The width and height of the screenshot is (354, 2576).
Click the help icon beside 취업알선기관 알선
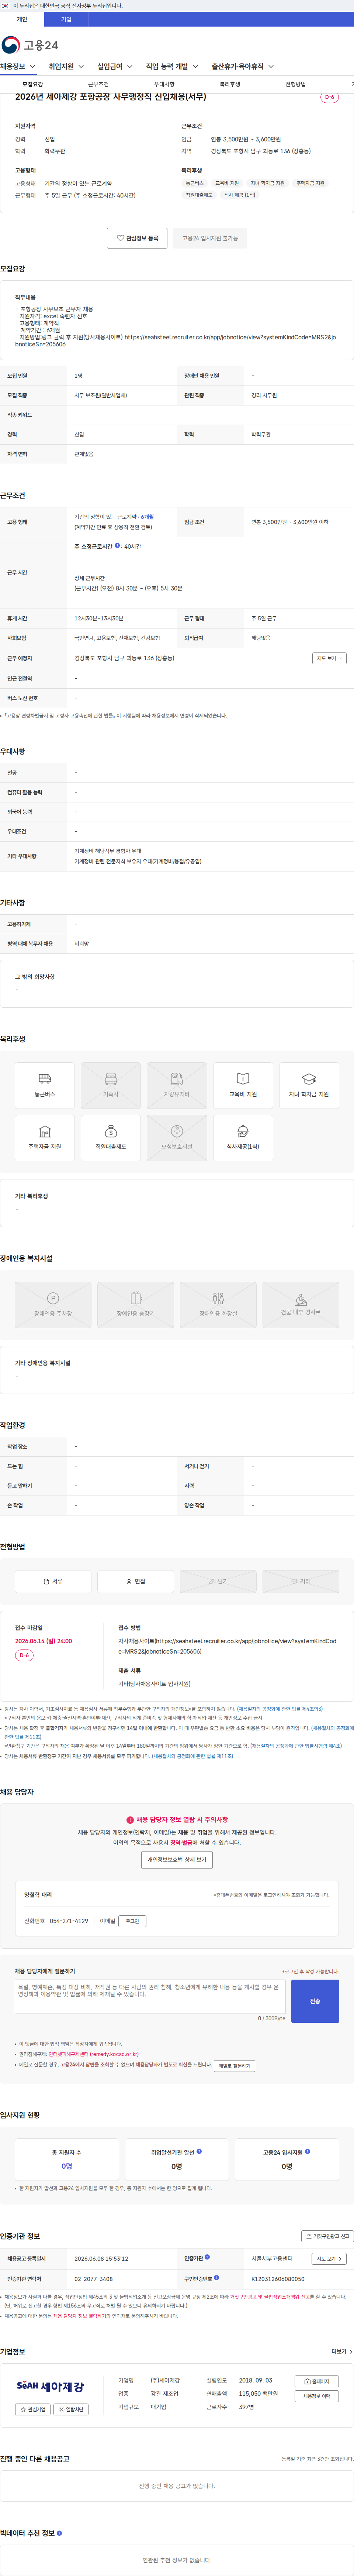tap(199, 2151)
